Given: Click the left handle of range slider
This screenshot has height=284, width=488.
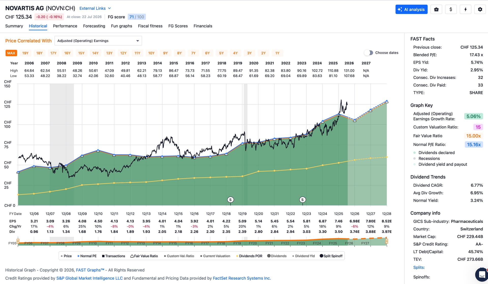Looking at the screenshot, I should tap(18, 241).
